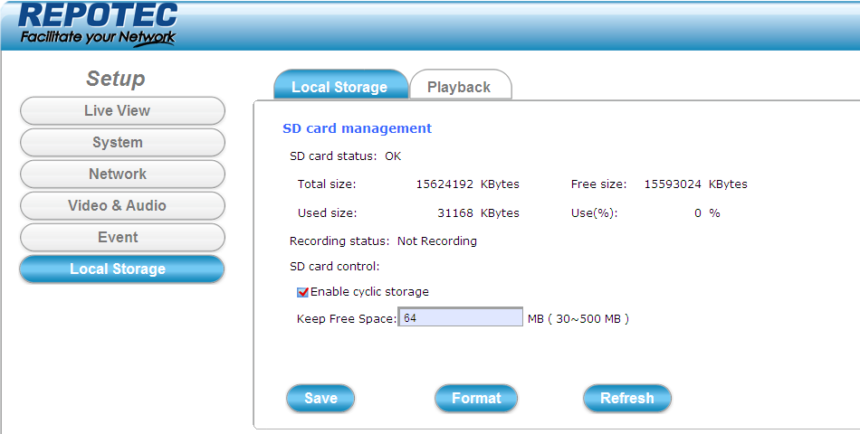Click the SD card management heading
Screen dimensions: 860x434
357,128
